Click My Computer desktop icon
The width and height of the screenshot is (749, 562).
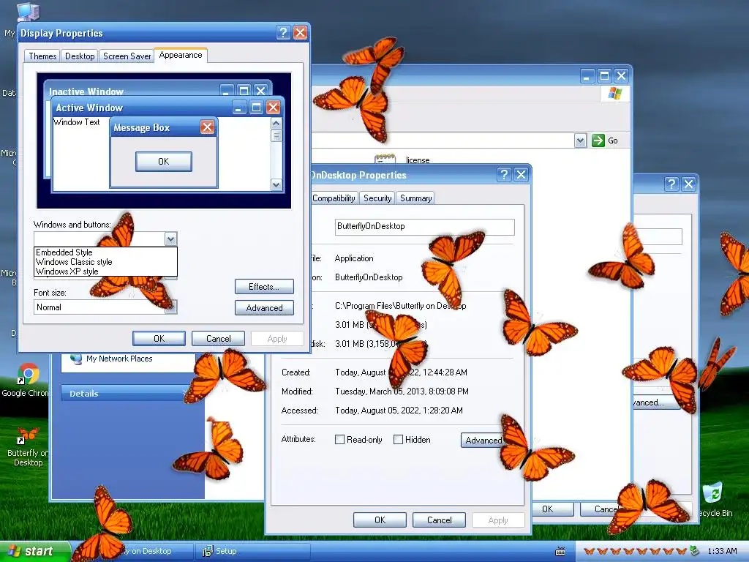(x=29, y=12)
